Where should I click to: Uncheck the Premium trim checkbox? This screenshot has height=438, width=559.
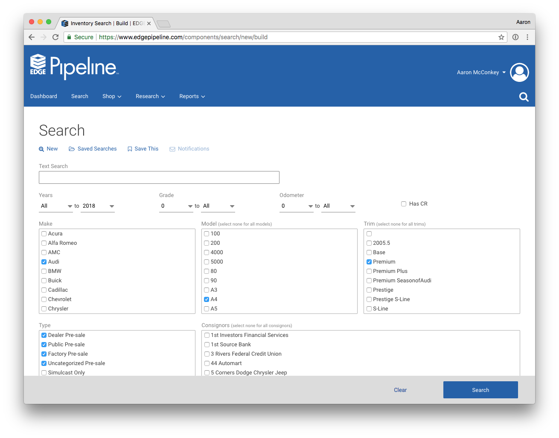(x=369, y=262)
